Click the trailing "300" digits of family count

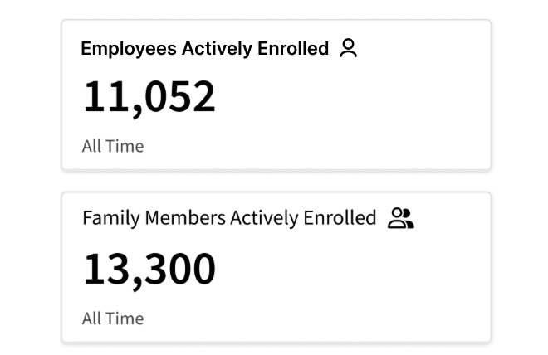[181, 270]
